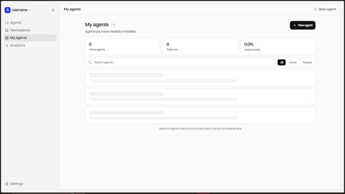Viewport: 345px width, 194px height.
Task: Click the 0.0% accuracy value
Action: pos(249,44)
